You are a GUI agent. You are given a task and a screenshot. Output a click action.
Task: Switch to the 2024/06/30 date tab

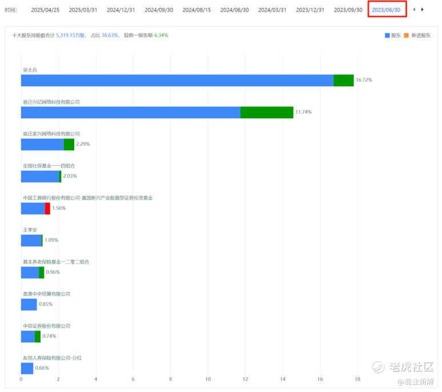pos(234,10)
